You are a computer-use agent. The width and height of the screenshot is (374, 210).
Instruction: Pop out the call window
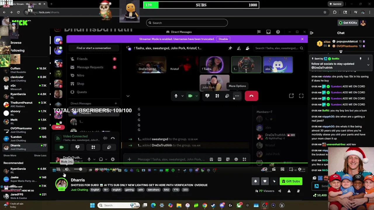coord(291,96)
